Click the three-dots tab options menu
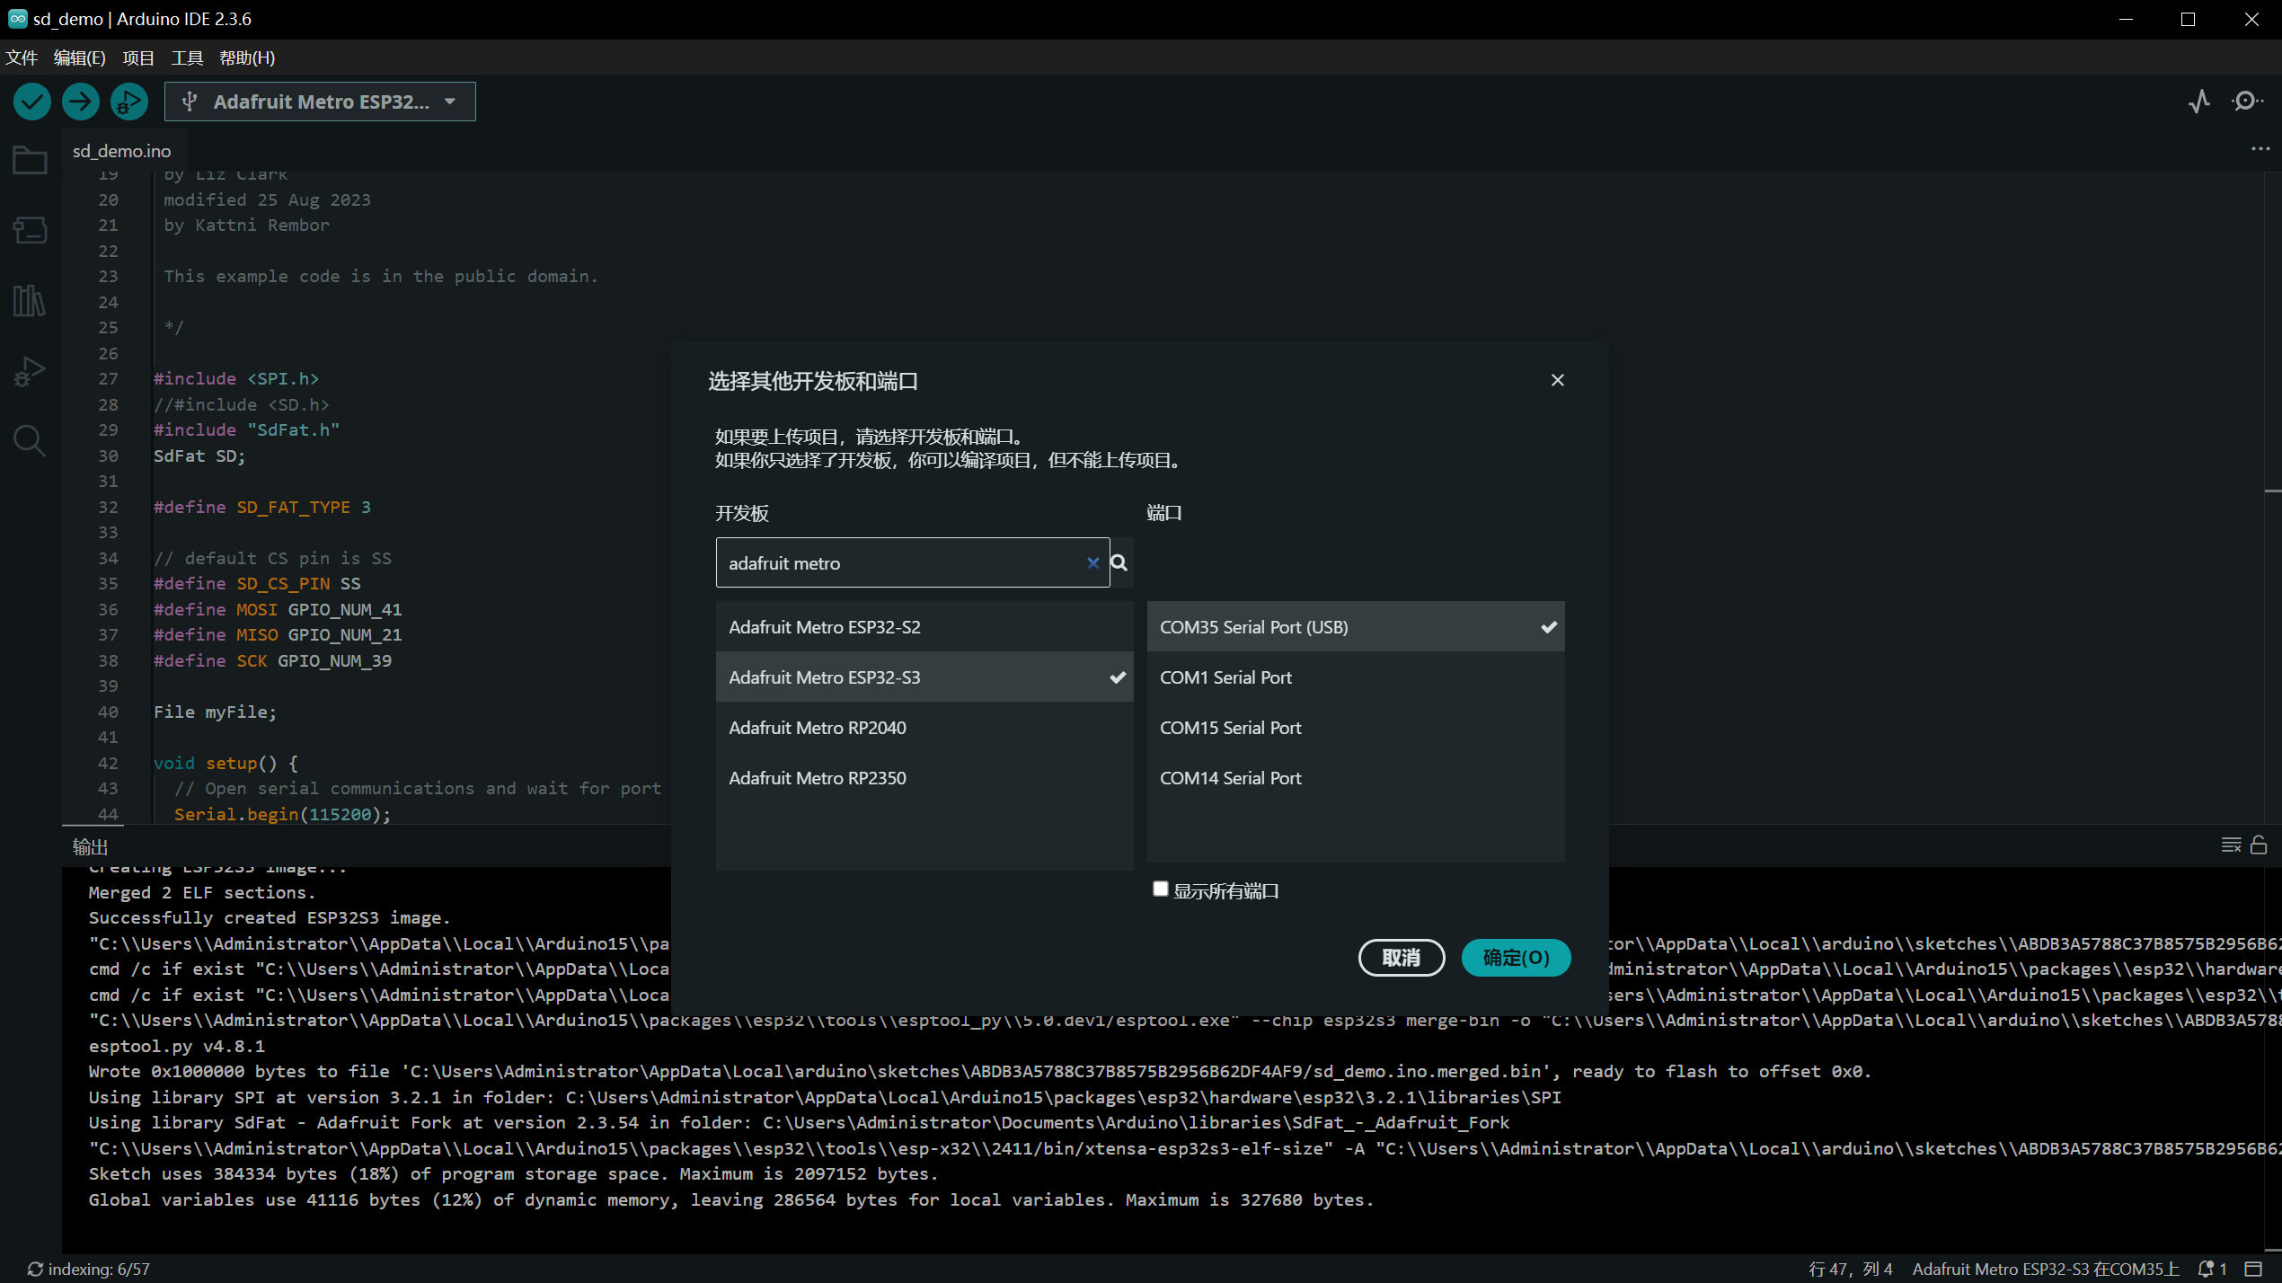 click(x=2260, y=149)
